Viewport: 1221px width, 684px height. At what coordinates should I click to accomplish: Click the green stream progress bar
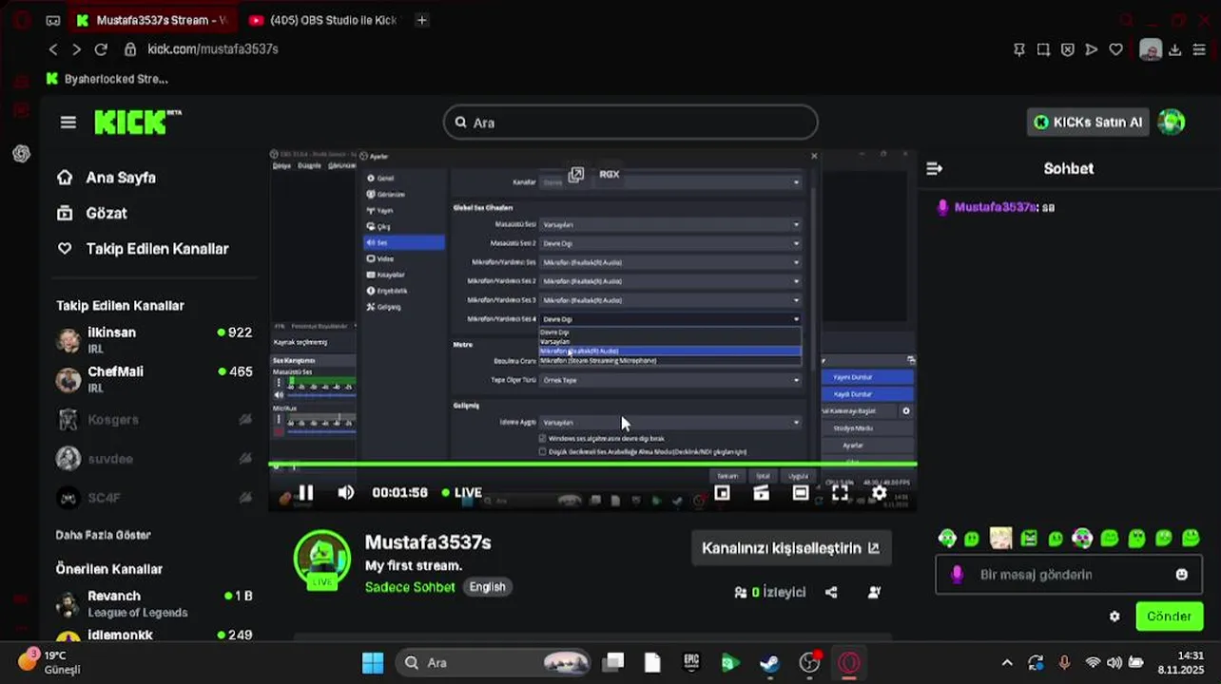592,465
